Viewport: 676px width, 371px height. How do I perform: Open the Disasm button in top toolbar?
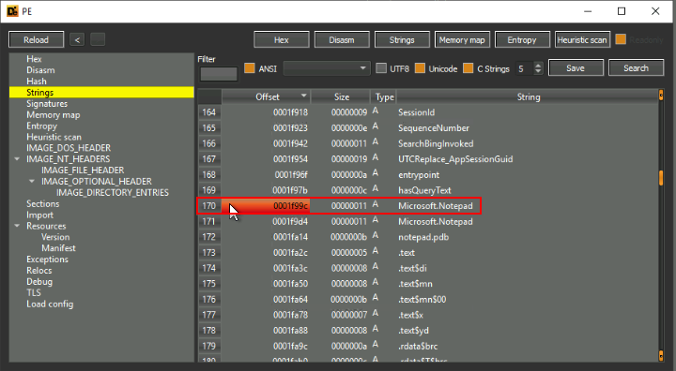(x=342, y=39)
